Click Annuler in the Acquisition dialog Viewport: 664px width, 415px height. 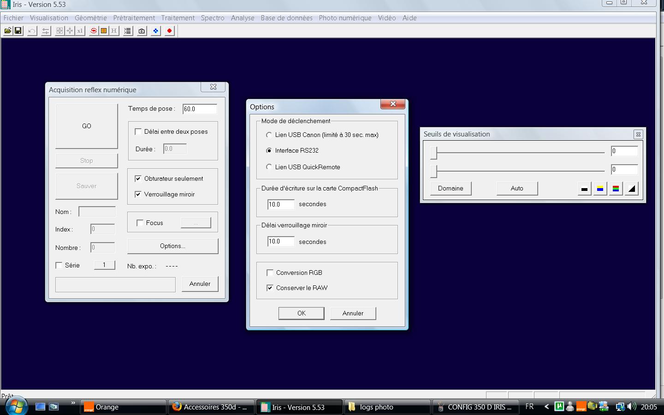200,284
